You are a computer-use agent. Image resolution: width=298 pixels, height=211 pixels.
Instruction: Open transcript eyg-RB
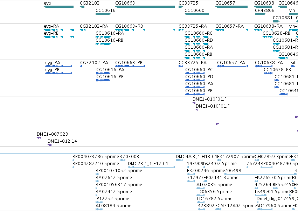click(51, 33)
